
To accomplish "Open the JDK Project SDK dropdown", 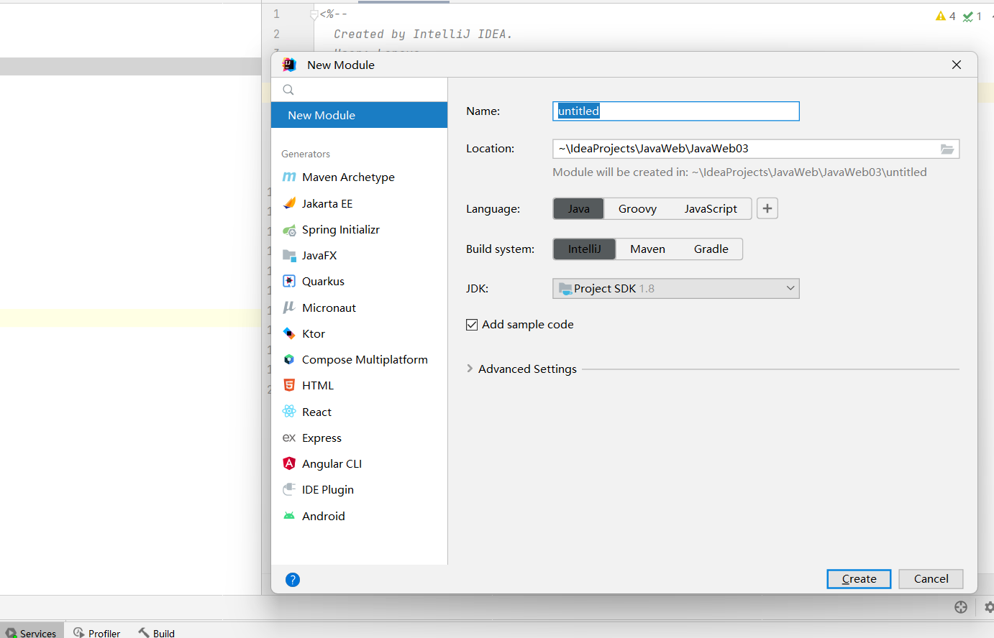I will (676, 288).
